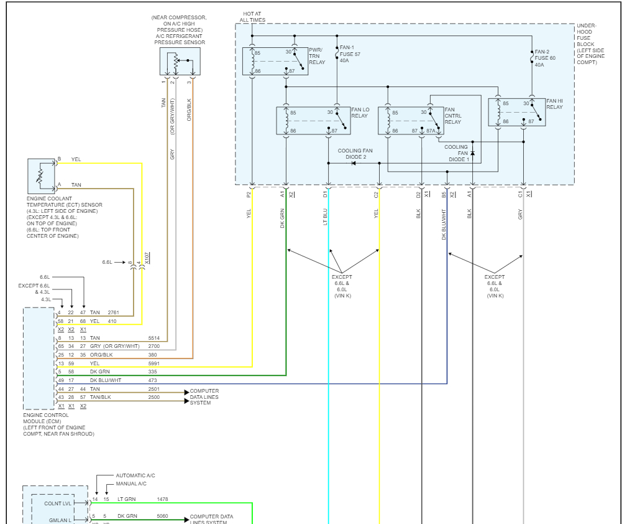Screen dimensions: 627x524
Task: Click the X107 connector label
Action: (x=147, y=258)
